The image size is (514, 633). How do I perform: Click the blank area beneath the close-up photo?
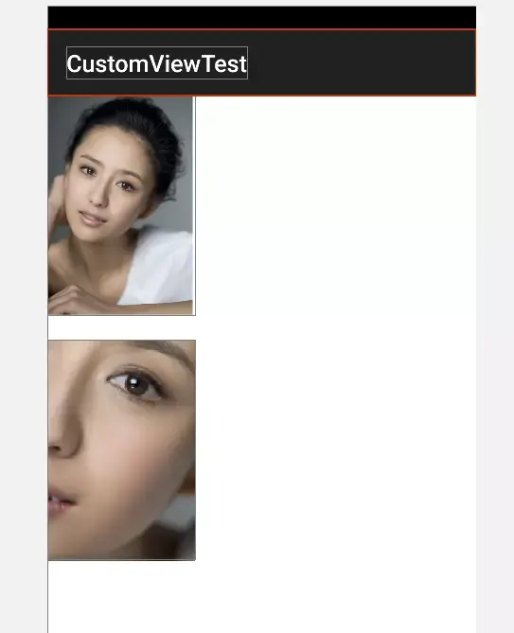click(x=261, y=597)
